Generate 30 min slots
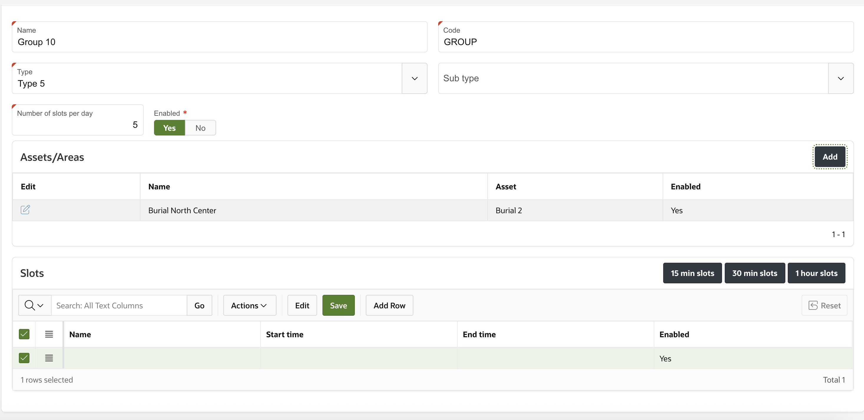This screenshot has height=420, width=864. pos(754,273)
